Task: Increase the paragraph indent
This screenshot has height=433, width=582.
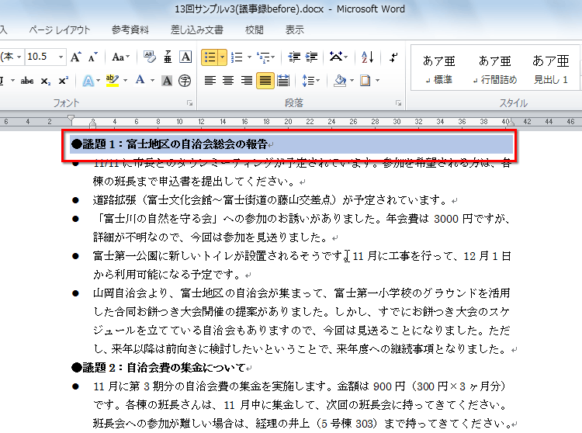Action: point(311,57)
